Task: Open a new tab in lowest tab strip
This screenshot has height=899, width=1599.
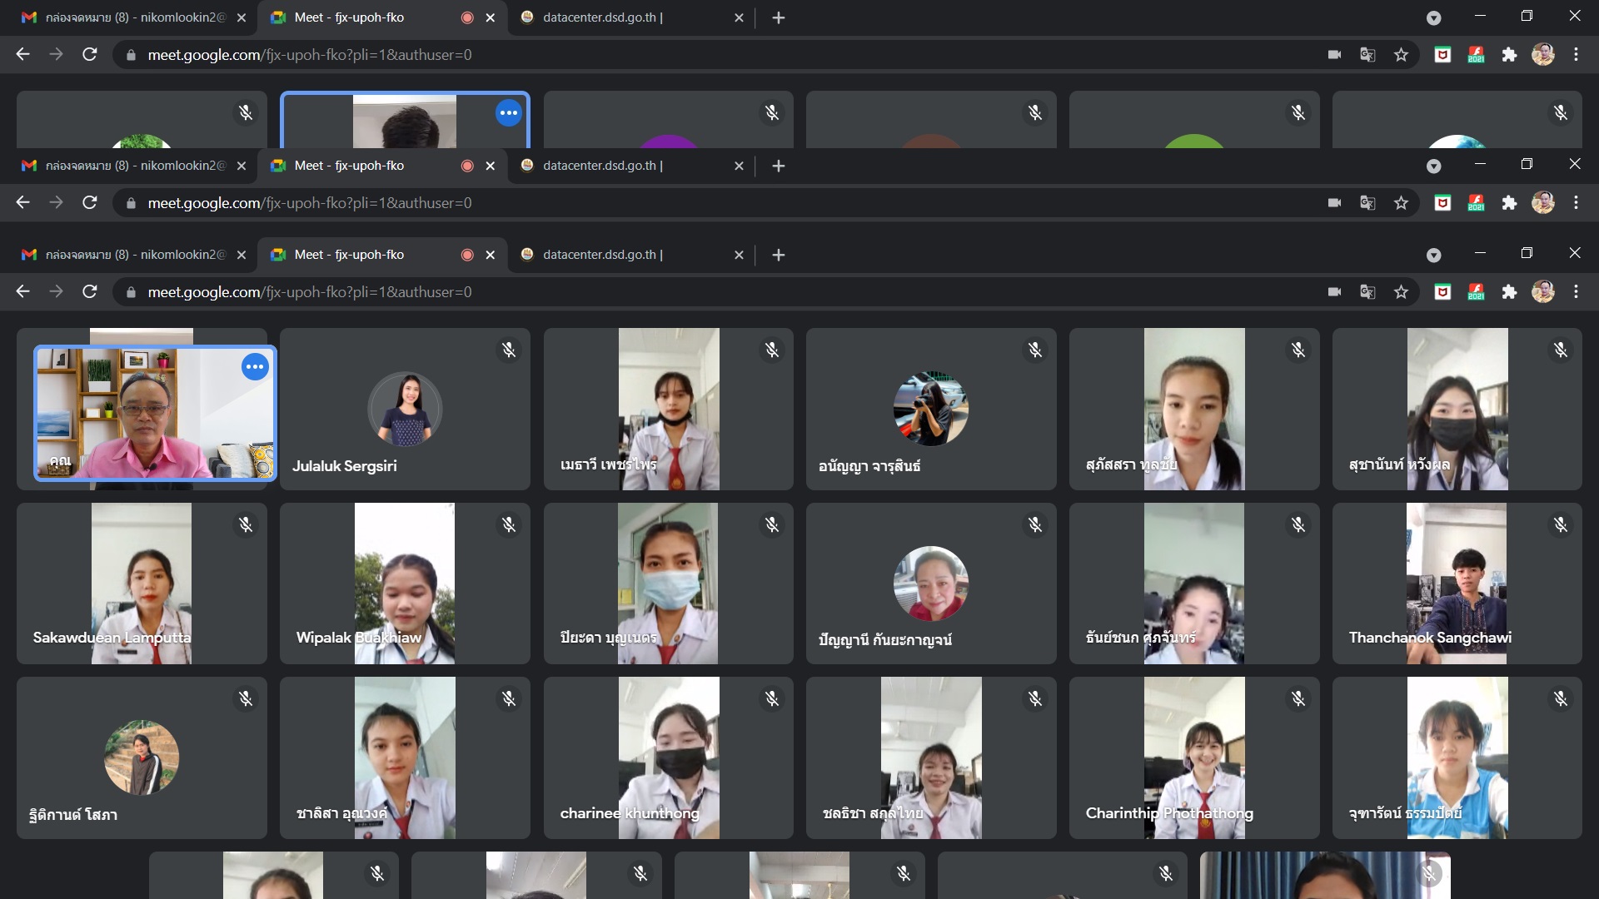Action: pos(779,255)
